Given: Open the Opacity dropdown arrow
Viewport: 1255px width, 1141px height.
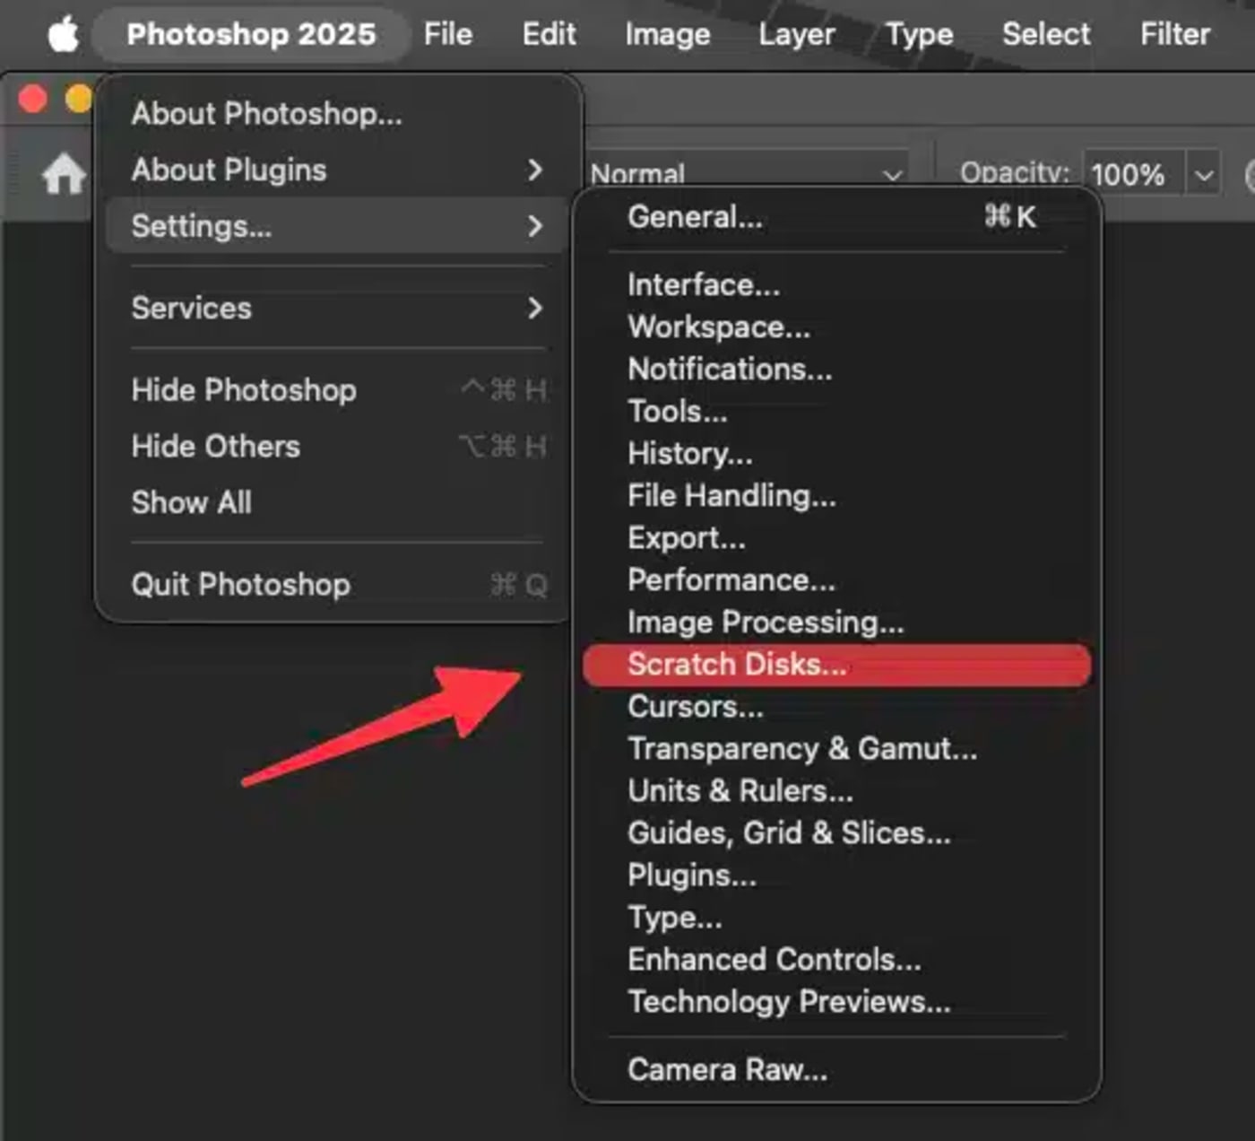Looking at the screenshot, I should click(x=1204, y=174).
